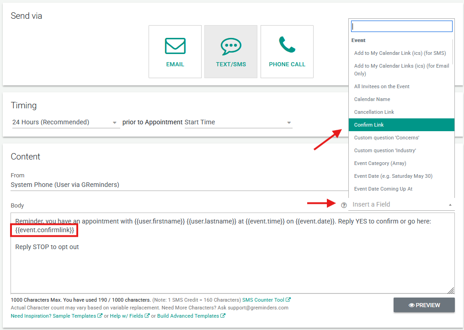Pick All Invitees on the Event
Image resolution: width=464 pixels, height=330 pixels.
tap(382, 86)
